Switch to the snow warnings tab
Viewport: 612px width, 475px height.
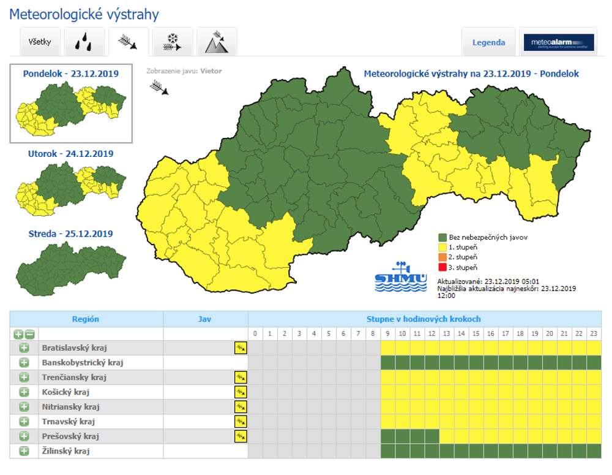click(x=173, y=42)
